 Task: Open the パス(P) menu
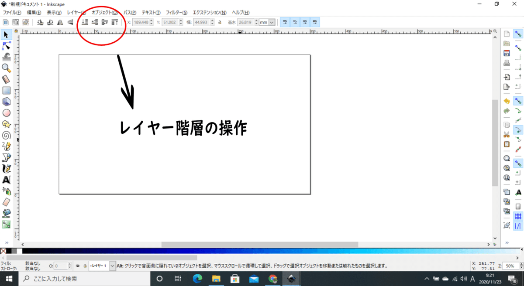coord(130,13)
